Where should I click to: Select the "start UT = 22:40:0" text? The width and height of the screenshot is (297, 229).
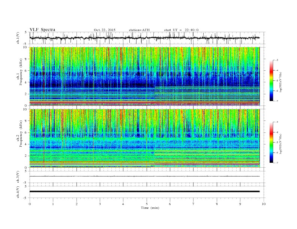tap(181, 30)
